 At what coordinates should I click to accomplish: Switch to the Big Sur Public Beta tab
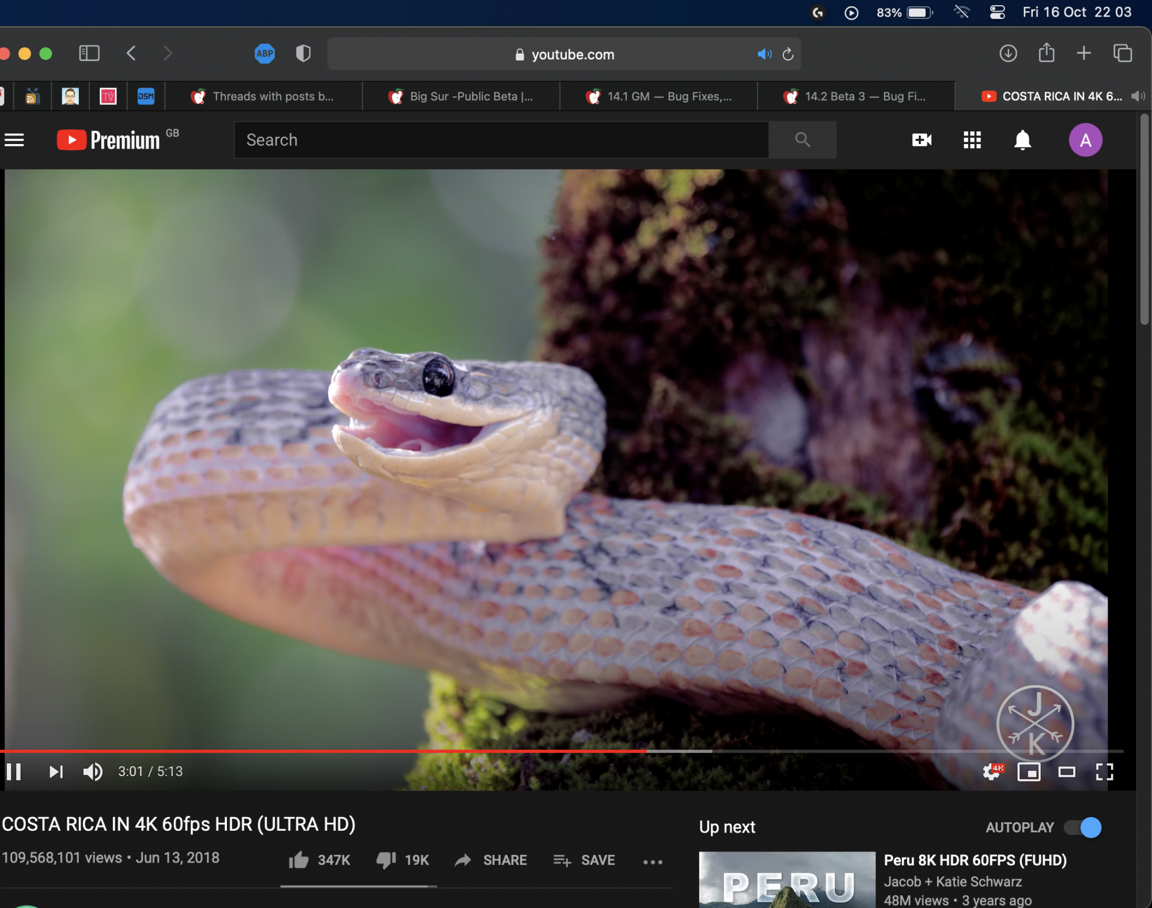pyautogui.click(x=461, y=96)
